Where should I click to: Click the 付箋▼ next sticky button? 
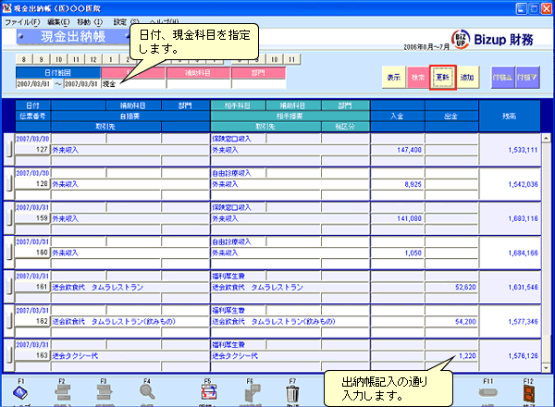[527, 77]
